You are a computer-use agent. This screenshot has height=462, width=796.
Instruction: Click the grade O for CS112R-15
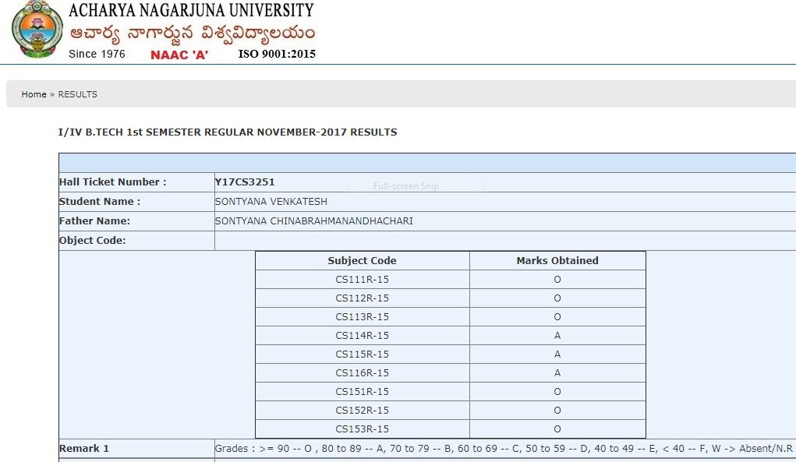pyautogui.click(x=557, y=298)
